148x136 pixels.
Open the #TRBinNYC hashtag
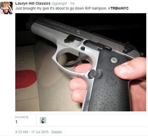tap(118, 8)
